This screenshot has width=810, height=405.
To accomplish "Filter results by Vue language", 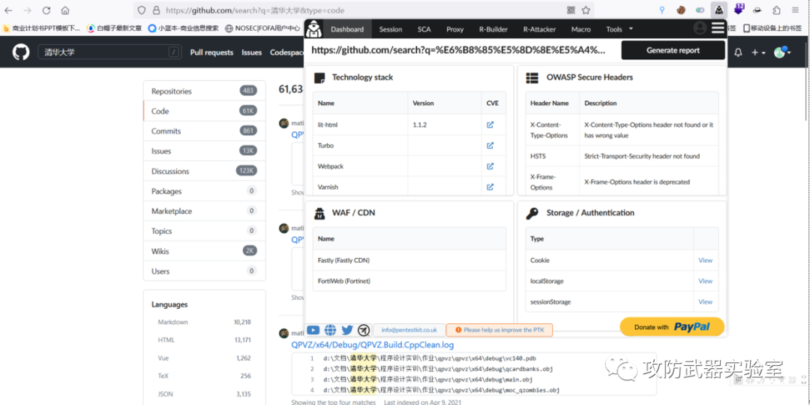I will point(204,358).
